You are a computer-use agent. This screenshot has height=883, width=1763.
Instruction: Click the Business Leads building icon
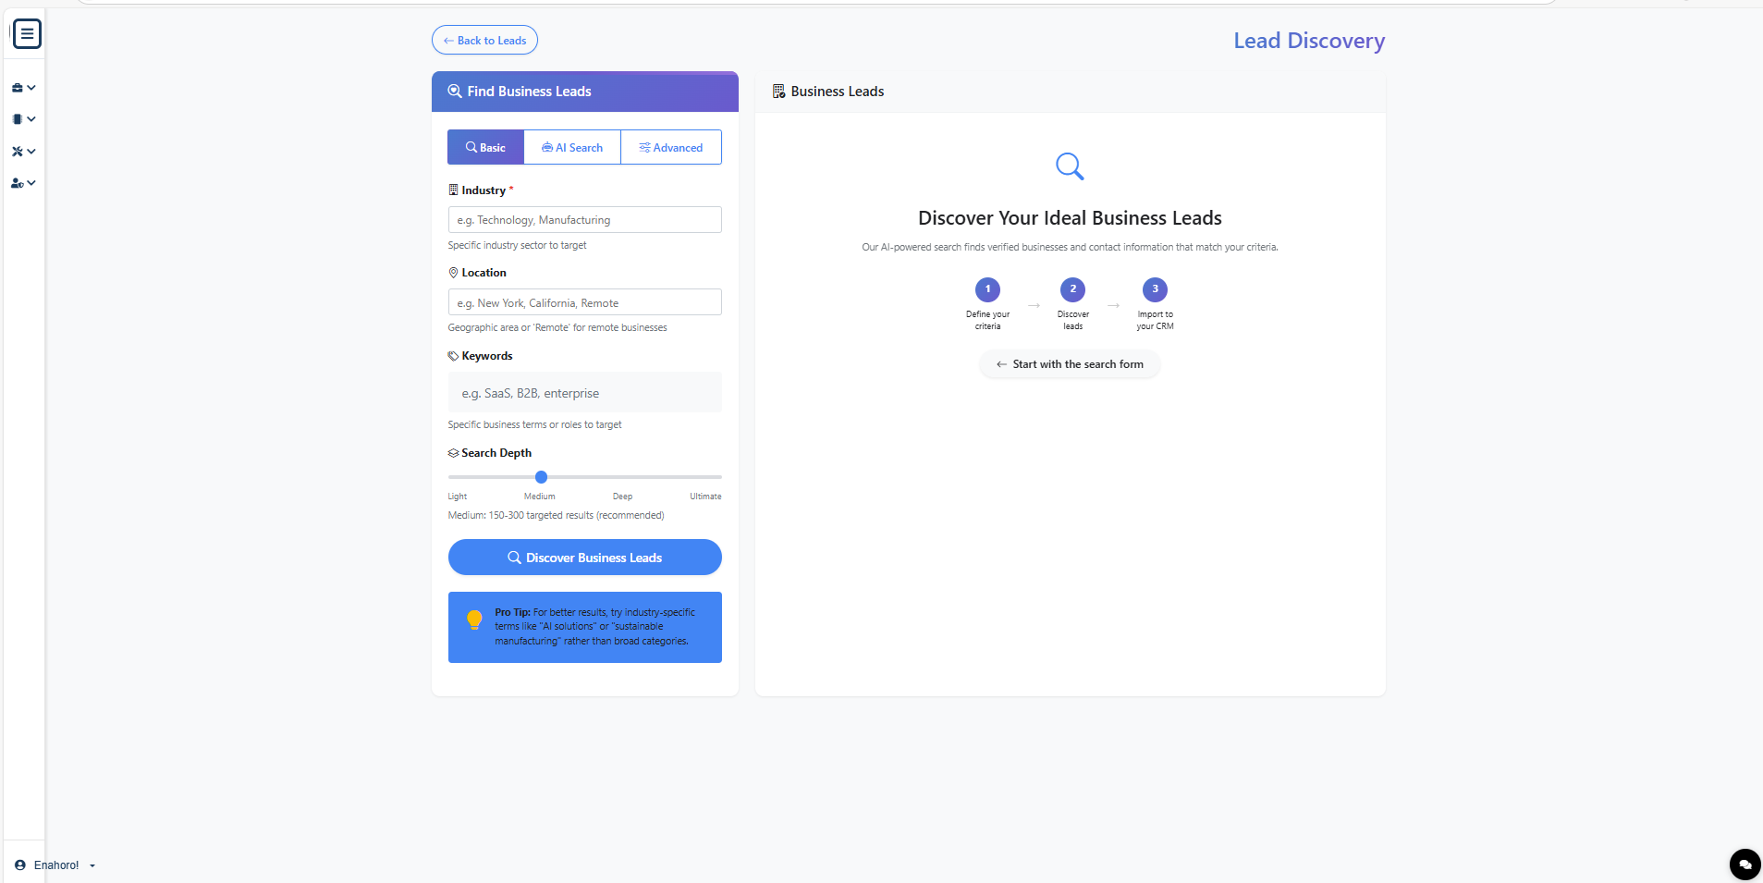click(778, 91)
